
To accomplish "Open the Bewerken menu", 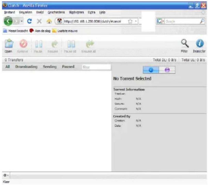I will point(26,12).
